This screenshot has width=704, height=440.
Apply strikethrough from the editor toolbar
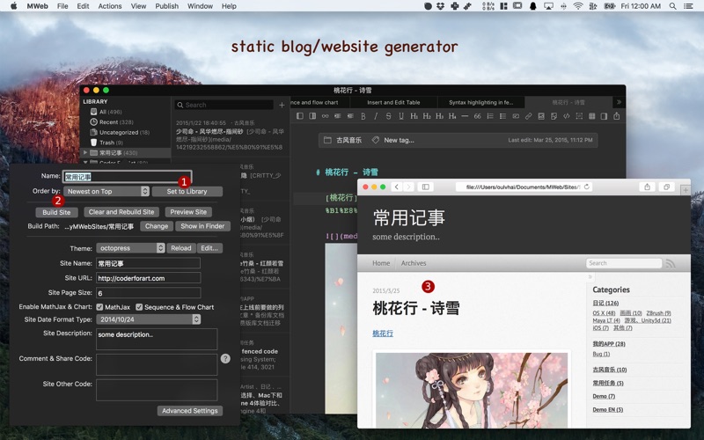(388, 116)
